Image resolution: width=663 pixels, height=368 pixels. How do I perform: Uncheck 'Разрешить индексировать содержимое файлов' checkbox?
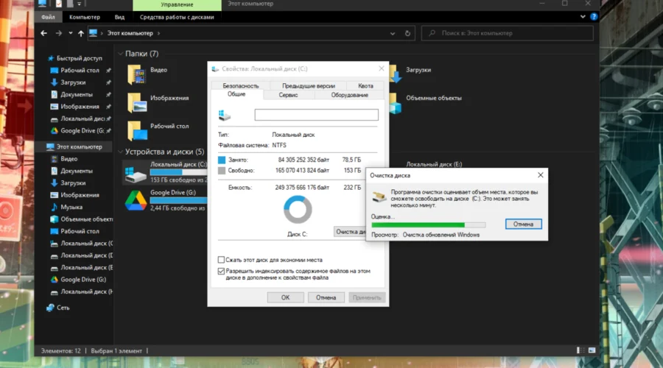(222, 271)
